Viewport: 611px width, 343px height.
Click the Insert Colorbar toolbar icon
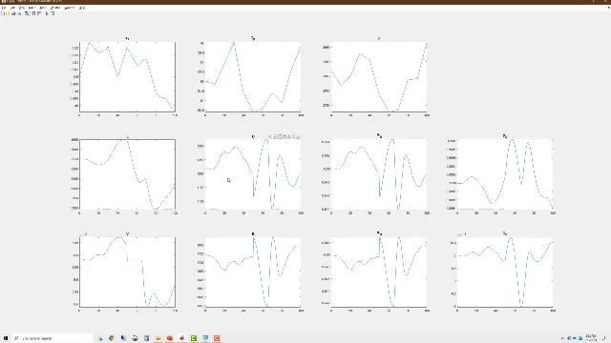pos(33,13)
